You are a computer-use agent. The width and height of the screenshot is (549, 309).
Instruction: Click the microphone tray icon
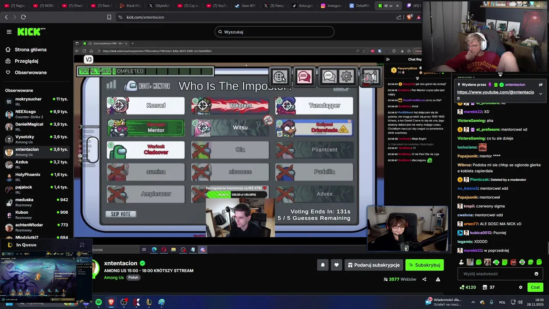492,302
